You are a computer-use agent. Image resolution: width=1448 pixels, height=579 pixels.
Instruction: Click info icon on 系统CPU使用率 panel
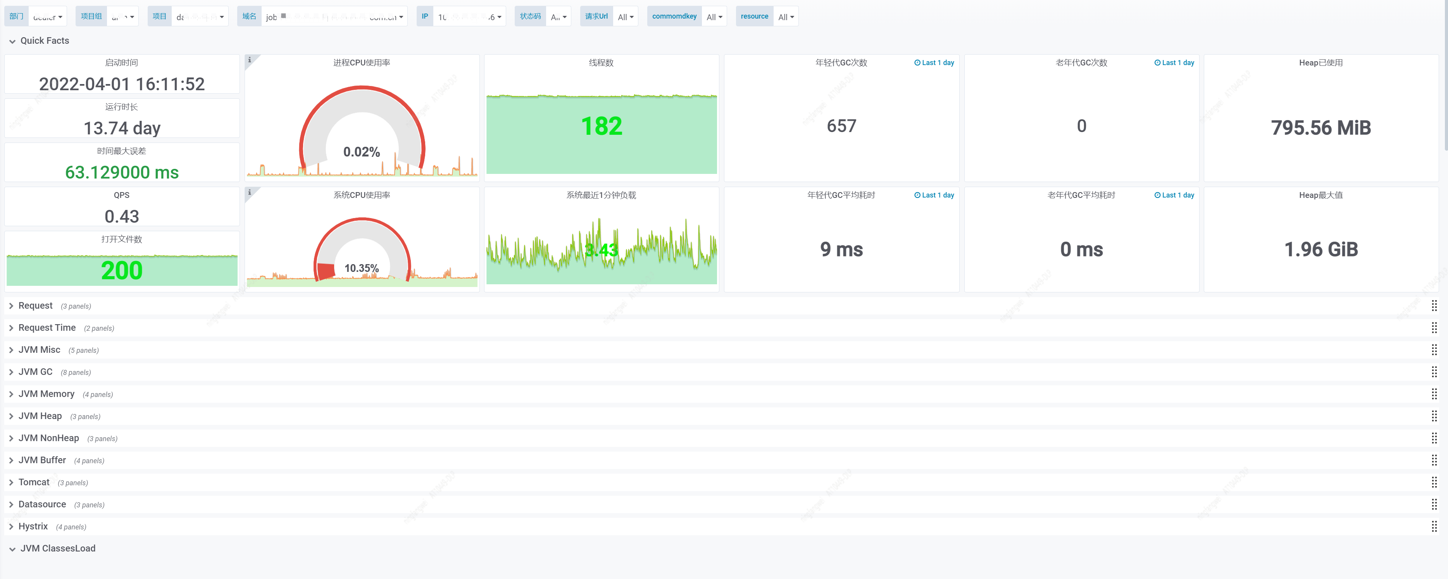[250, 192]
